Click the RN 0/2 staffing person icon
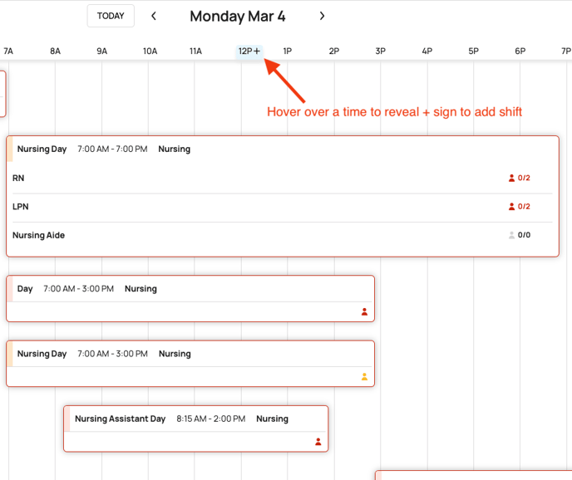 [x=511, y=178]
